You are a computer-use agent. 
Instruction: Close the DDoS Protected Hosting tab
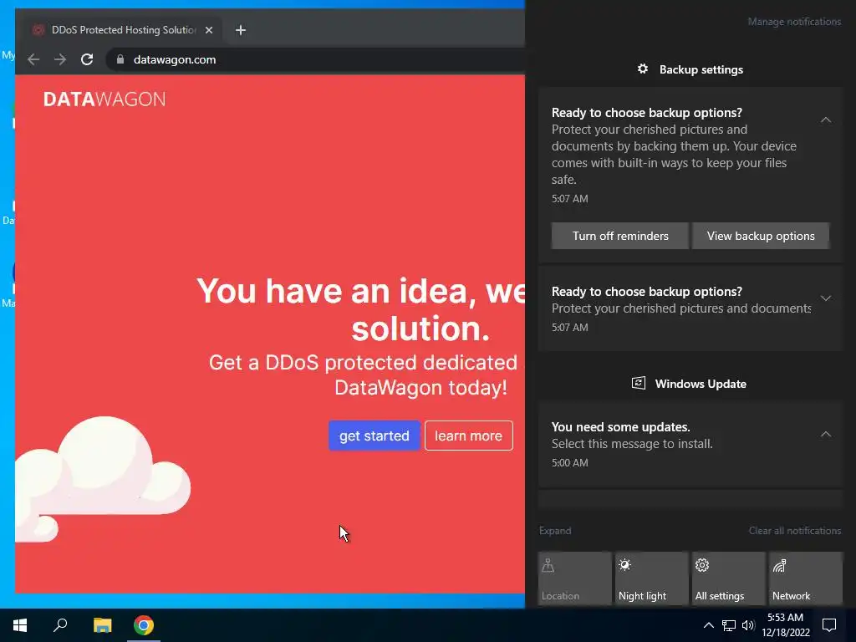click(208, 30)
